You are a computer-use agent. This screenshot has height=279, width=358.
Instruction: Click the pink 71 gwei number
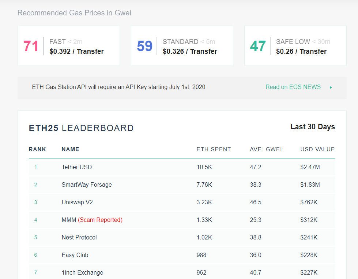(31, 46)
